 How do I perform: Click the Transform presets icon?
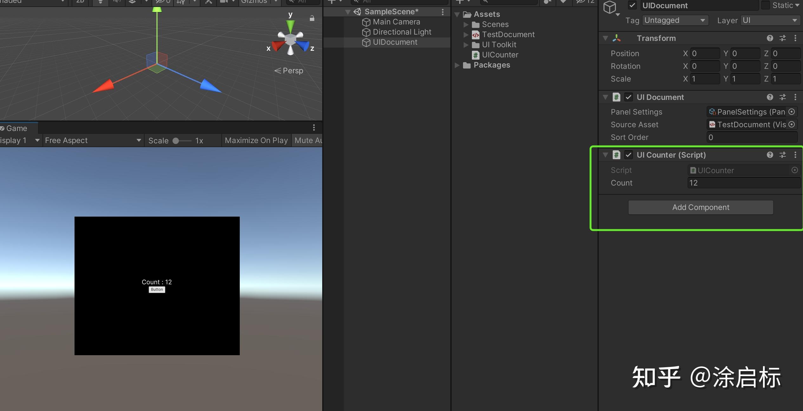click(783, 38)
